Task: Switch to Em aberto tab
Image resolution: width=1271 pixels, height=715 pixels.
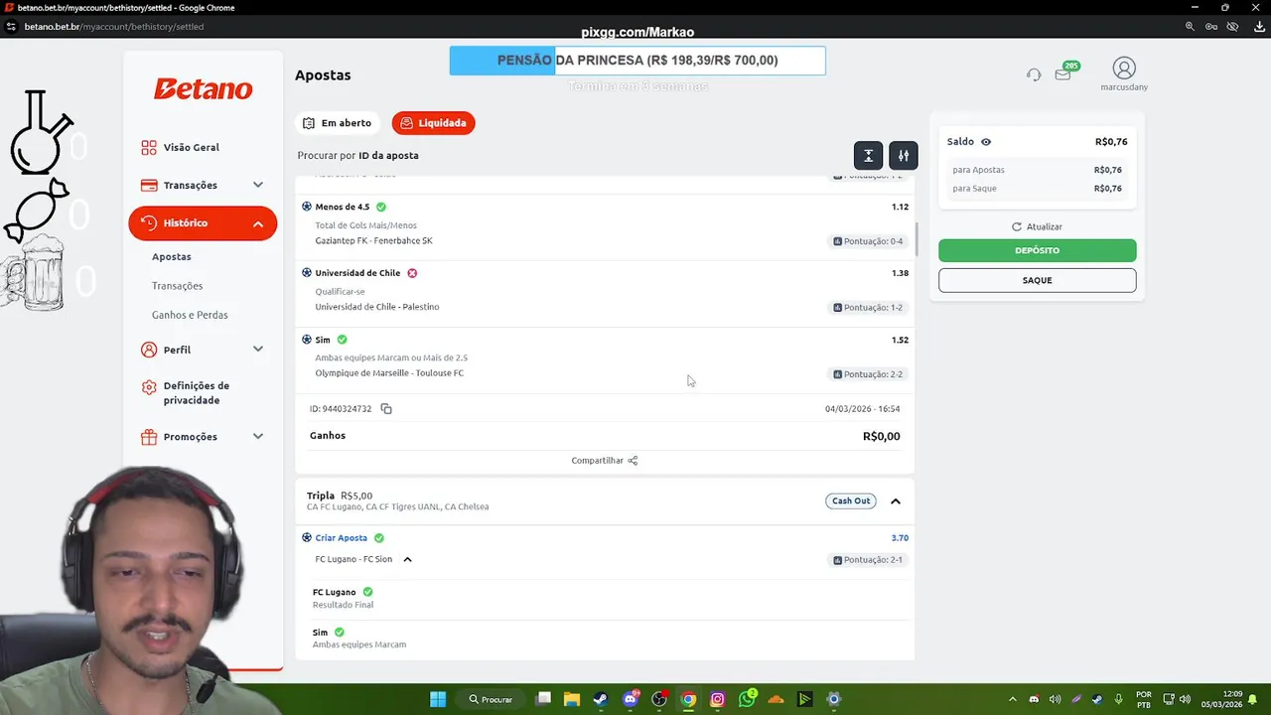Action: tap(338, 123)
